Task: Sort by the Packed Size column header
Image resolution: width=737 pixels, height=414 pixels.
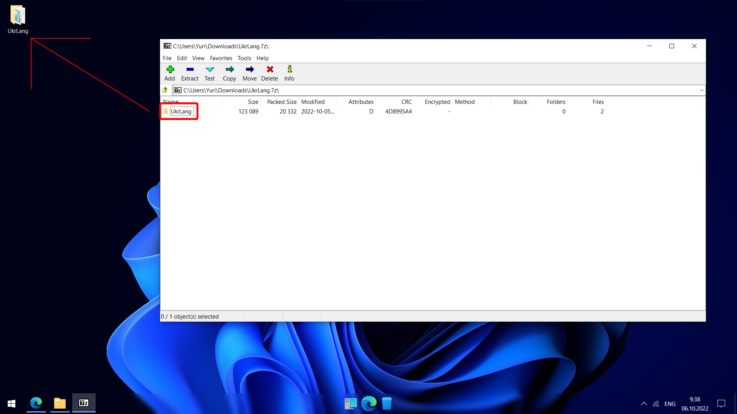Action: [281, 102]
